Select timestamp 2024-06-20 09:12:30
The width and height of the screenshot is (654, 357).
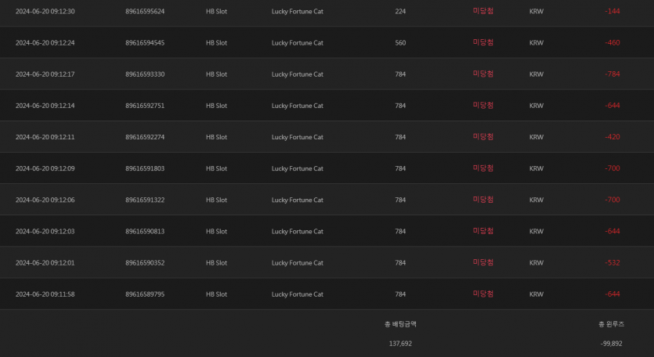[45, 11]
